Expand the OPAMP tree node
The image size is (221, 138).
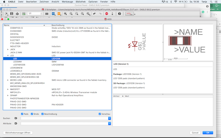click(x=8, y=95)
